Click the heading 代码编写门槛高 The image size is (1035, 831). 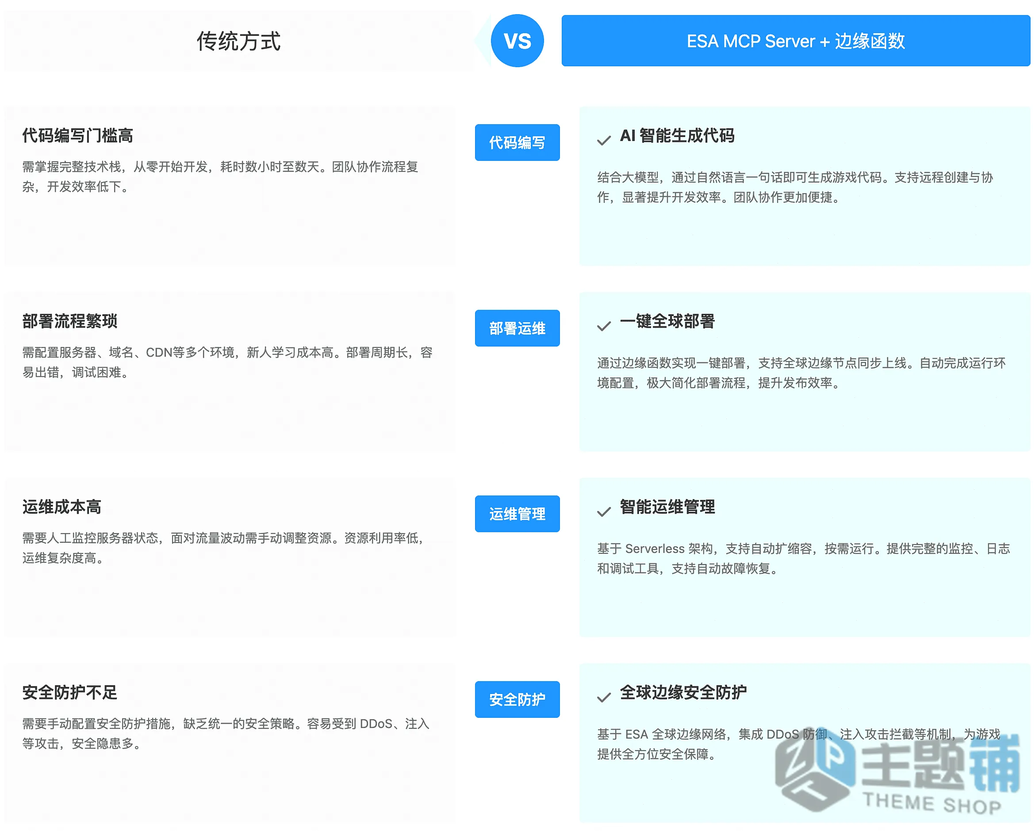point(78,135)
